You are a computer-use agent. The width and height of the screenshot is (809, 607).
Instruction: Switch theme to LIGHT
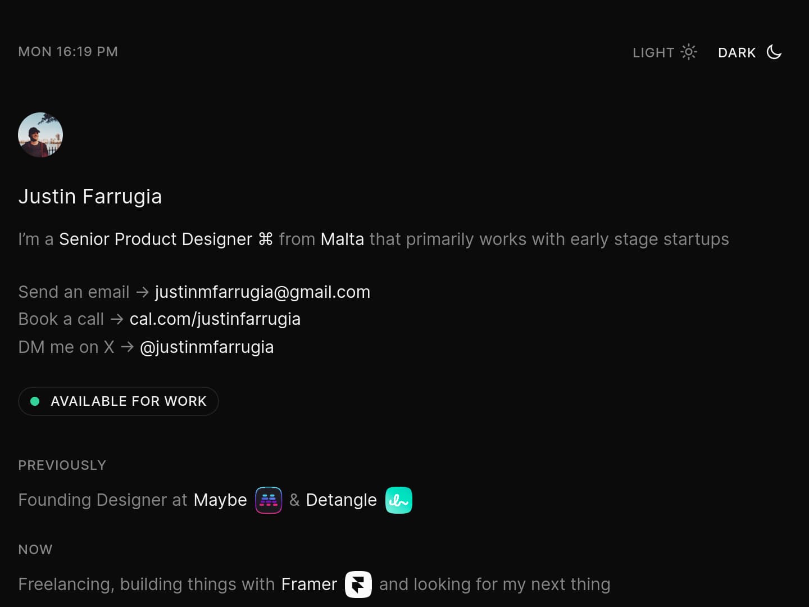(x=665, y=52)
